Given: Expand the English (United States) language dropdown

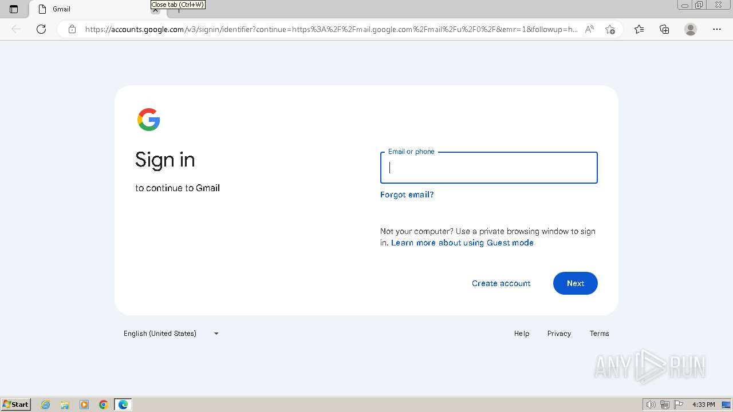Looking at the screenshot, I should click(171, 334).
